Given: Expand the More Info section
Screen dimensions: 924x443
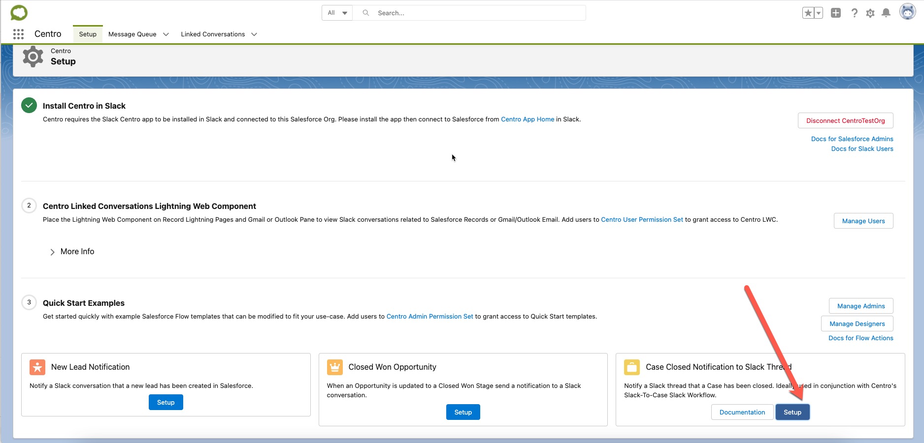Looking at the screenshot, I should [72, 252].
